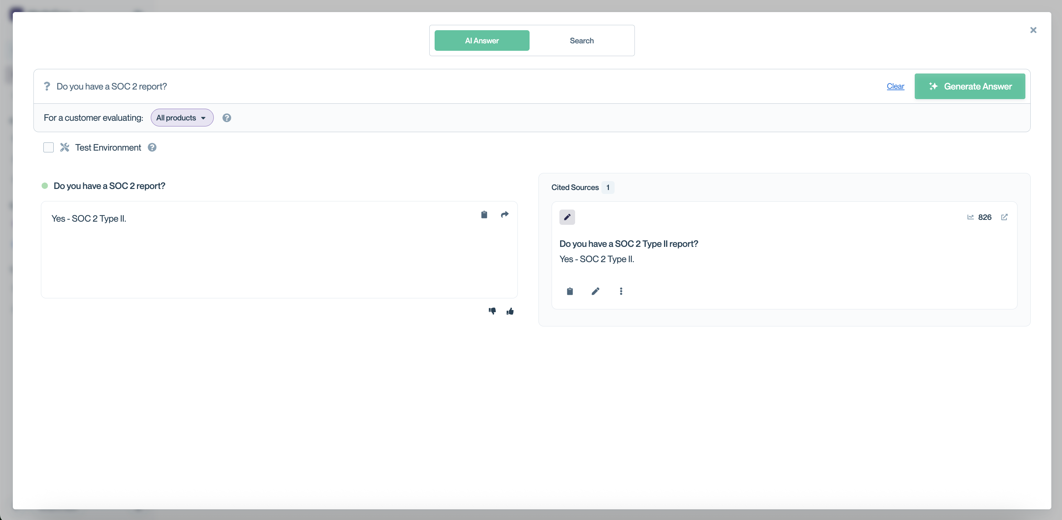The image size is (1062, 520).
Task: Edit the cited source with pencil icon
Action: click(x=595, y=292)
